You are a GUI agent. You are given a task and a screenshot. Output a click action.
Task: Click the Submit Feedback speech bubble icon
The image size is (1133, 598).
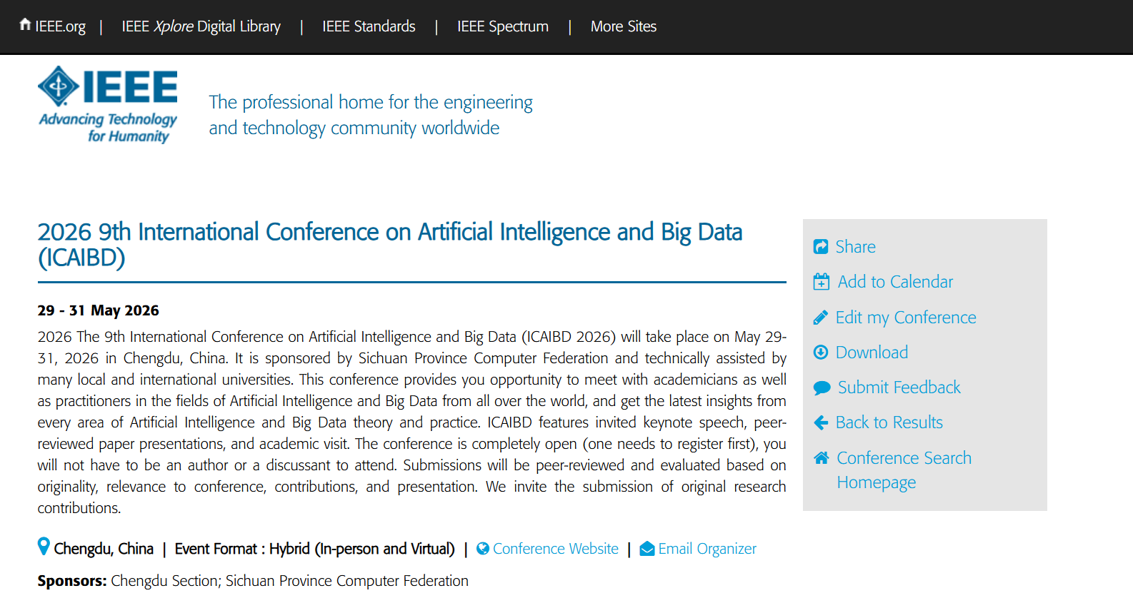click(x=822, y=387)
